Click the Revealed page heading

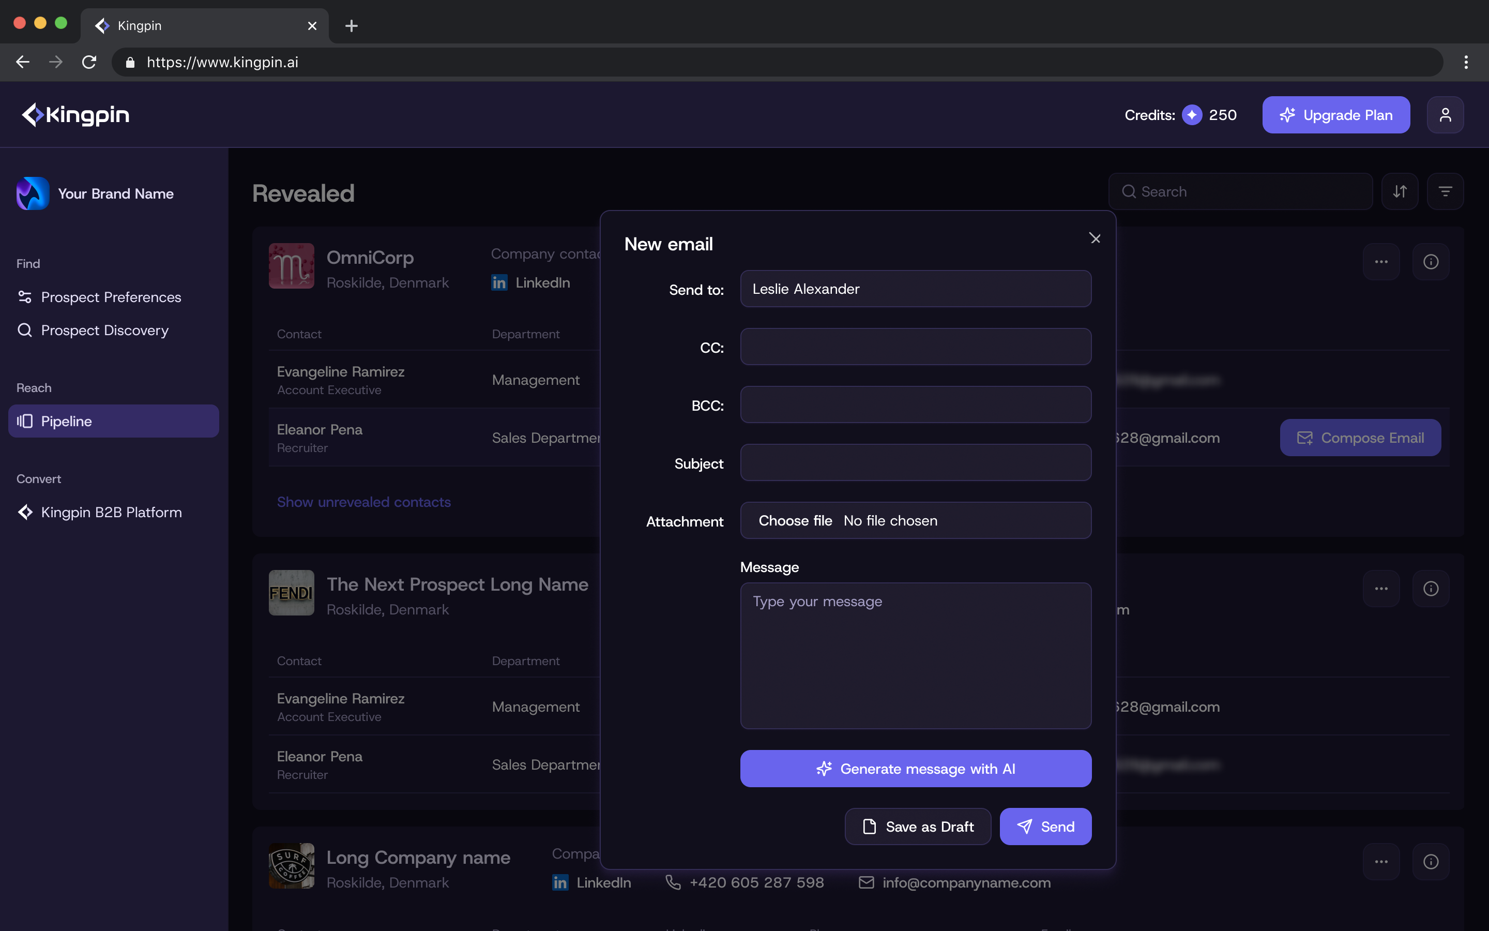(x=303, y=193)
